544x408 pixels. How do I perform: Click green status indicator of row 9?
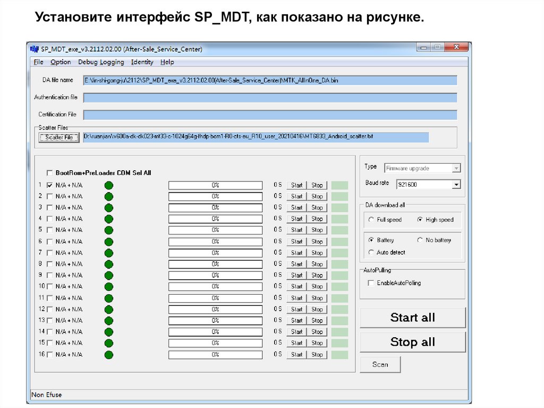pyautogui.click(x=108, y=275)
